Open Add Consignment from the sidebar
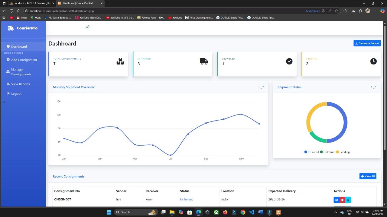387x217 pixels. tap(24, 60)
